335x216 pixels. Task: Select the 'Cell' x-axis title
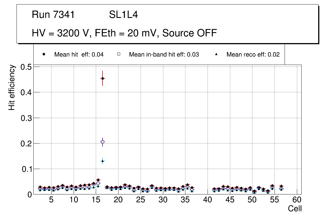295,208
